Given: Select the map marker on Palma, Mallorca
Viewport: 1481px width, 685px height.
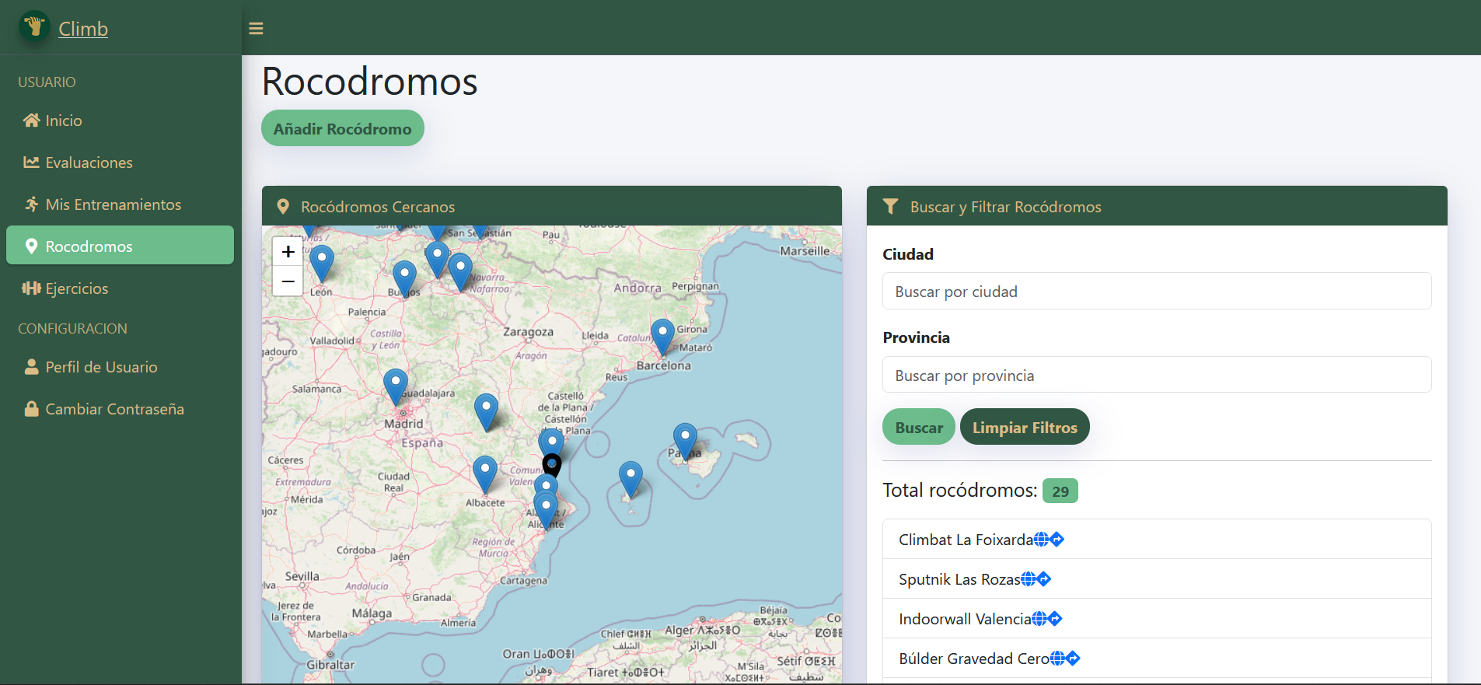Looking at the screenshot, I should coord(684,439).
